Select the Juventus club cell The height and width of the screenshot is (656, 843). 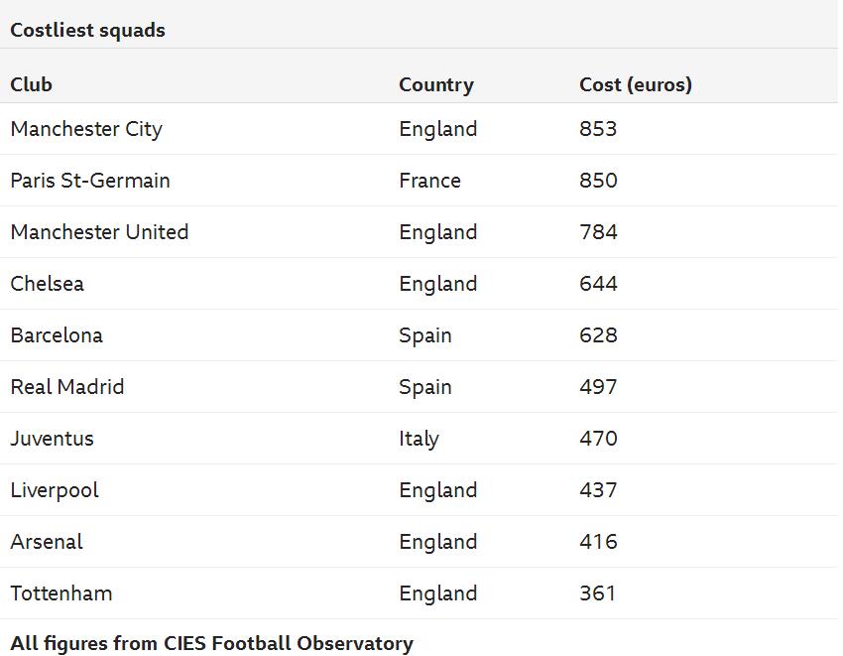coord(53,439)
